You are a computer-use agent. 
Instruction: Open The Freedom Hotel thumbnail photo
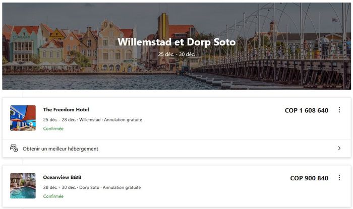click(x=23, y=118)
